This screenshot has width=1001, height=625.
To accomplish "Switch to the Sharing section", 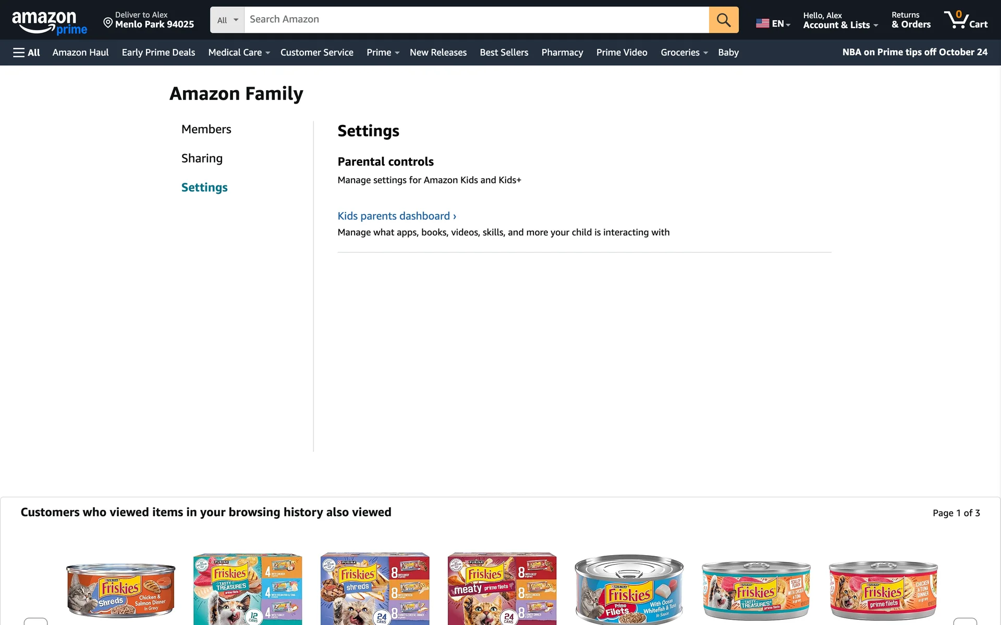I will point(202,158).
